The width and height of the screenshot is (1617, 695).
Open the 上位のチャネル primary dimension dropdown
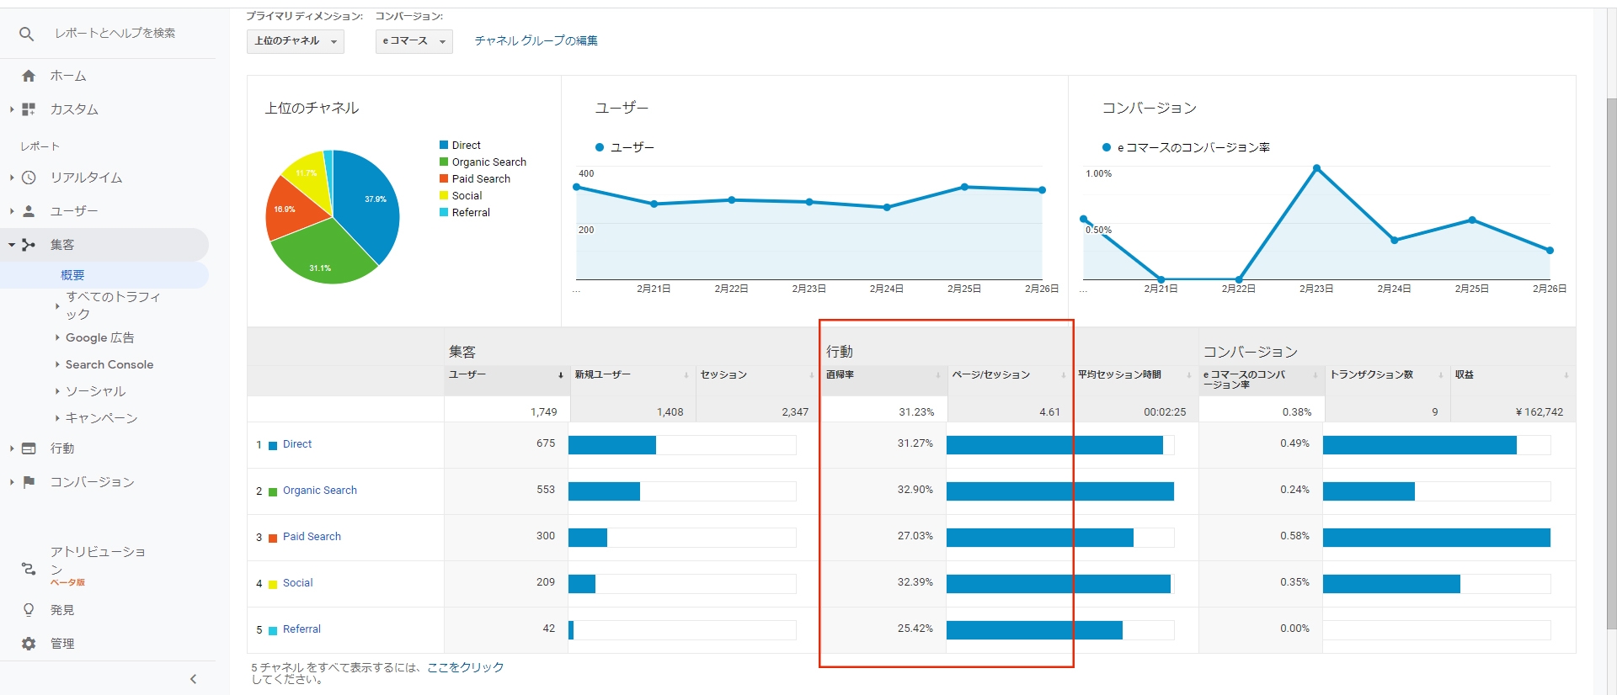[295, 41]
